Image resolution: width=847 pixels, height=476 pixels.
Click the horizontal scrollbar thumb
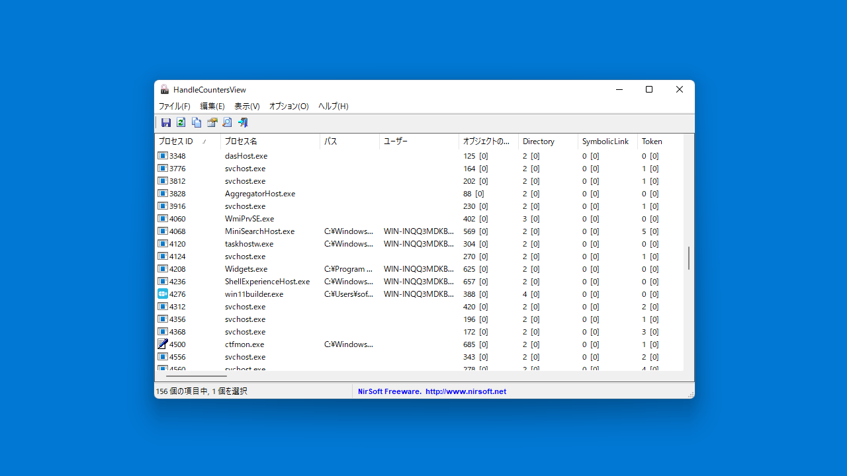[x=196, y=376]
